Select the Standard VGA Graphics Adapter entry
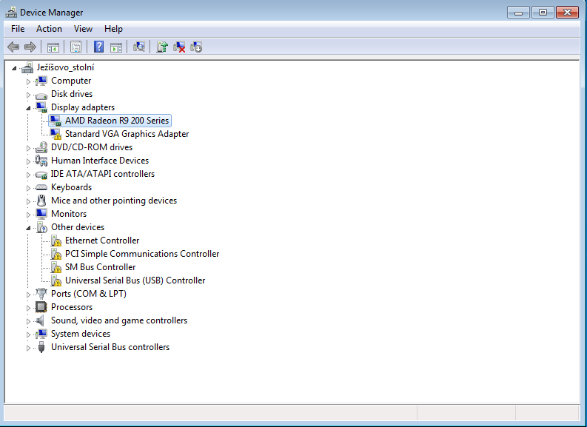This screenshot has height=427, width=587. pos(127,134)
